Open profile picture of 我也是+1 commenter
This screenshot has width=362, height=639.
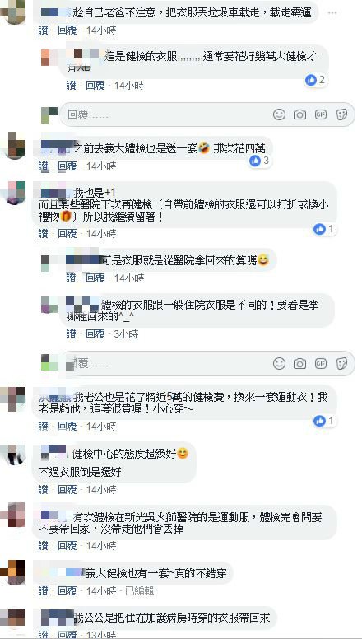[x=14, y=193]
